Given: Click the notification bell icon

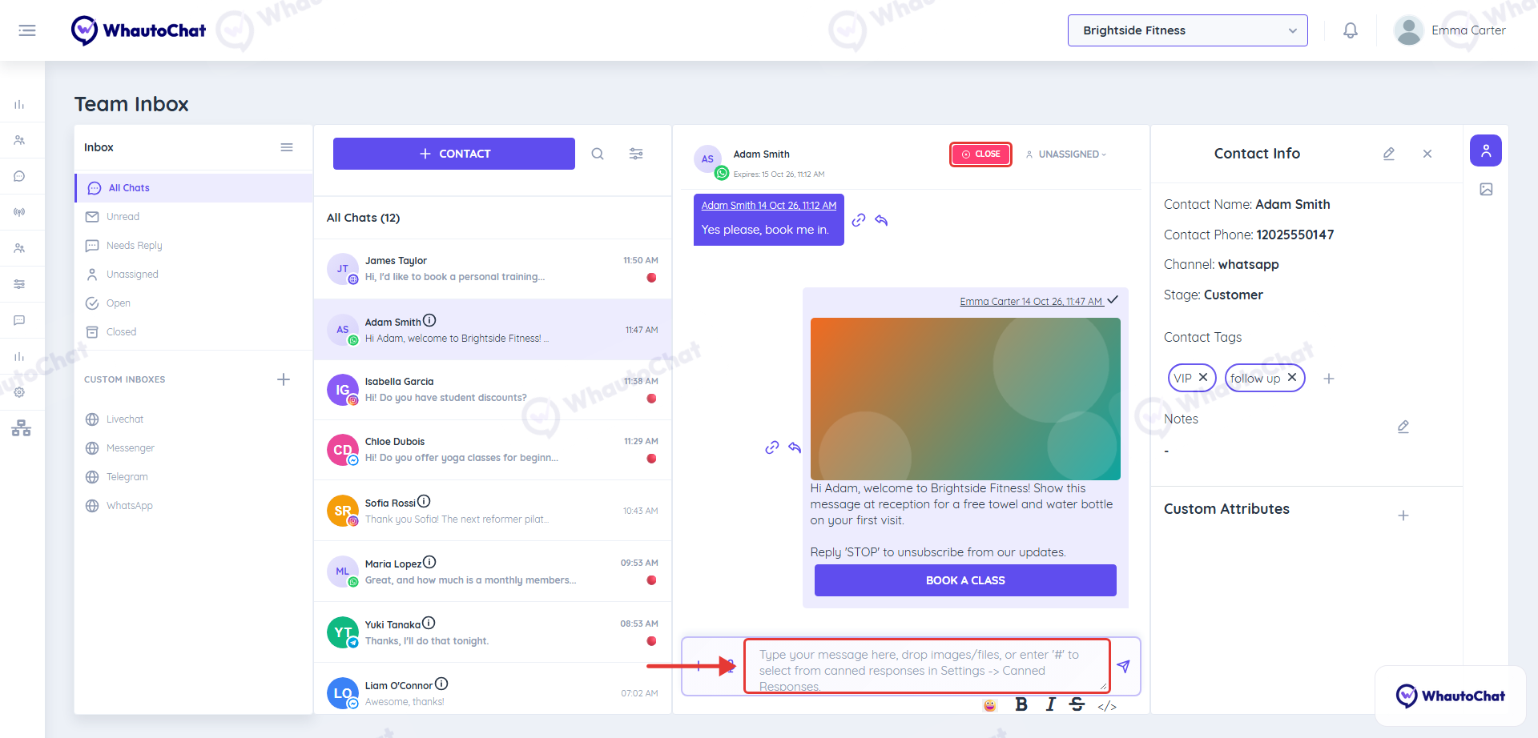Looking at the screenshot, I should (x=1351, y=30).
